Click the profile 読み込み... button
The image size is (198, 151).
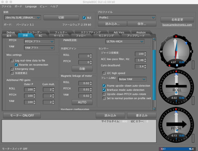112,24
